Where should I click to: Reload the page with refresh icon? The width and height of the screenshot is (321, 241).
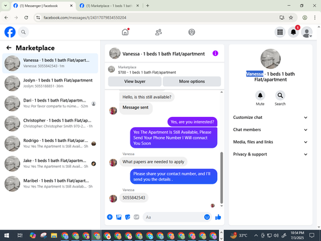point(26,17)
